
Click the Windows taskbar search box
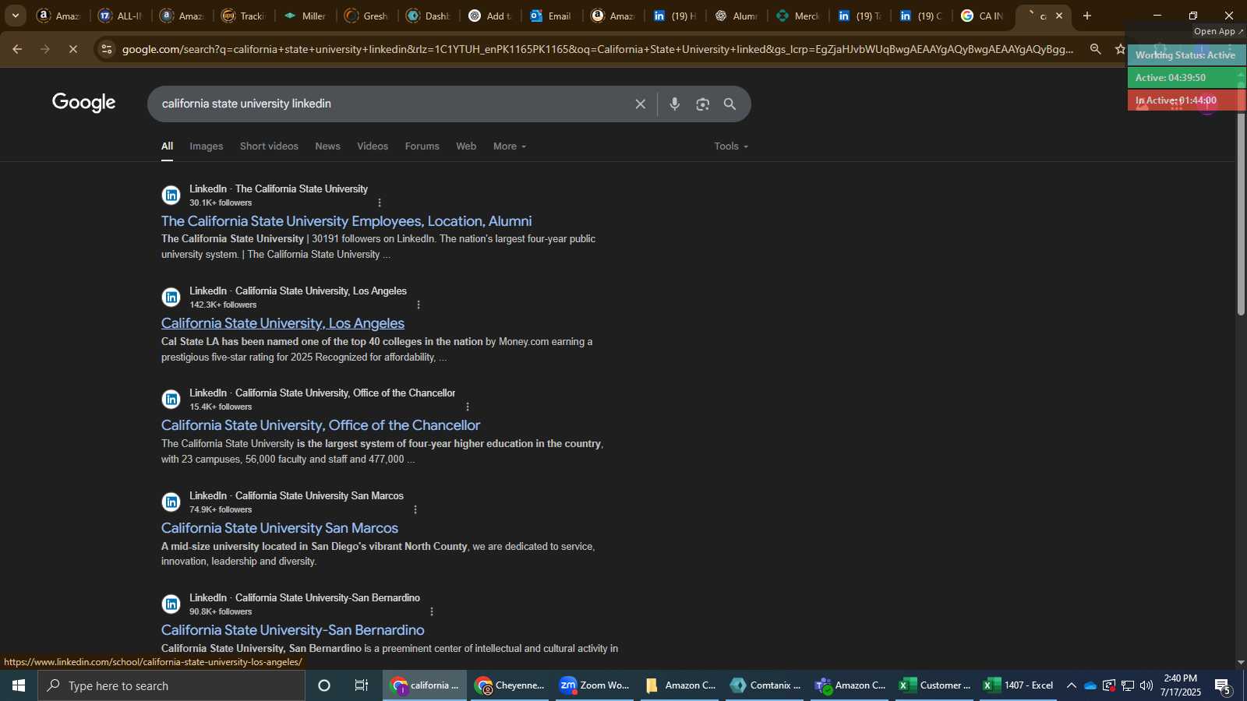point(171,685)
